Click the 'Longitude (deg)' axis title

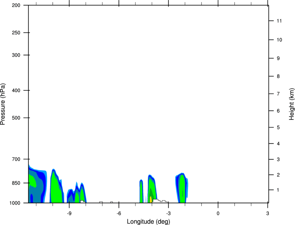coord(149,222)
